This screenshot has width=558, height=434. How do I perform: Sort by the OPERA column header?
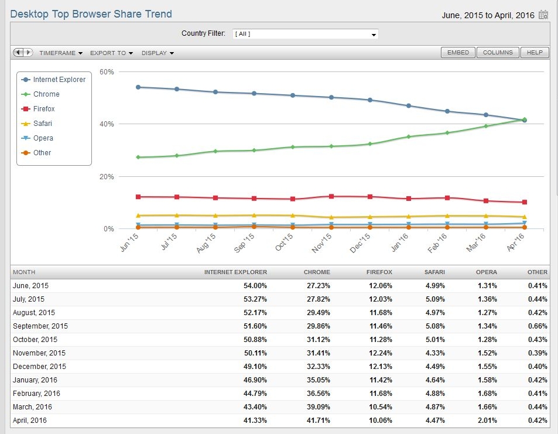coord(487,272)
